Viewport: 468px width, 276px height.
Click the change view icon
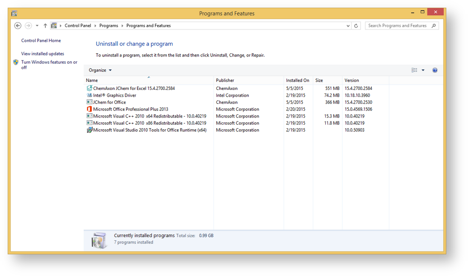pyautogui.click(x=414, y=70)
